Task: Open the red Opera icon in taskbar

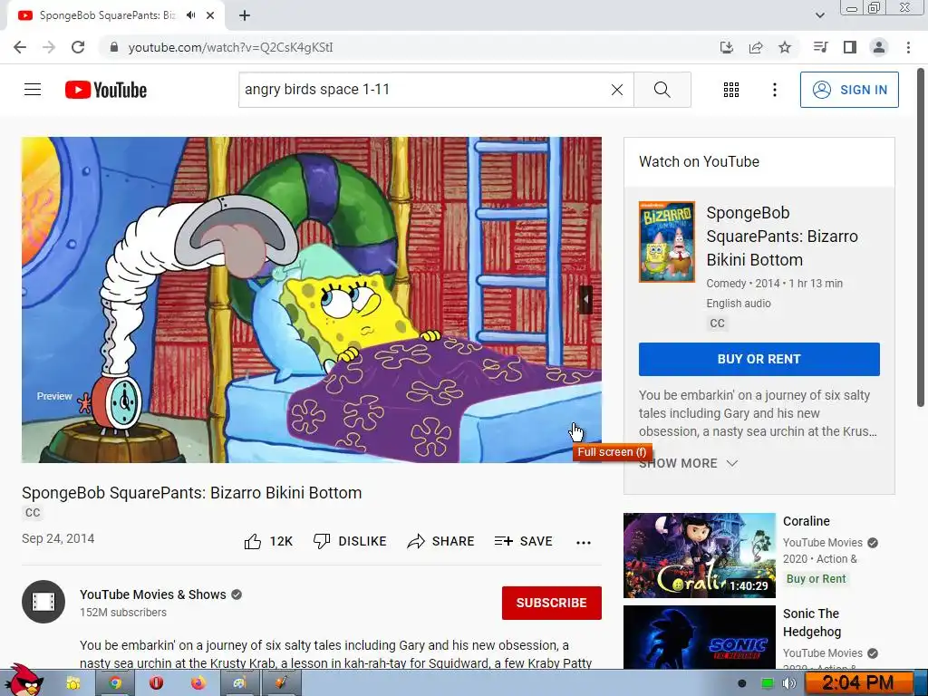Action: pyautogui.click(x=156, y=683)
